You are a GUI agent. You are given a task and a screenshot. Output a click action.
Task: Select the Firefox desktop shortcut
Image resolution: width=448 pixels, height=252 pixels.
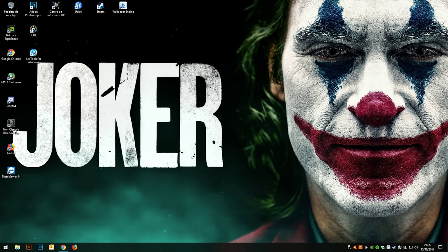(11, 149)
